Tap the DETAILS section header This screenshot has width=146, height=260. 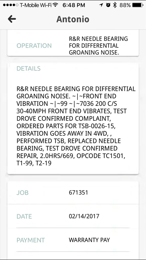click(x=29, y=69)
